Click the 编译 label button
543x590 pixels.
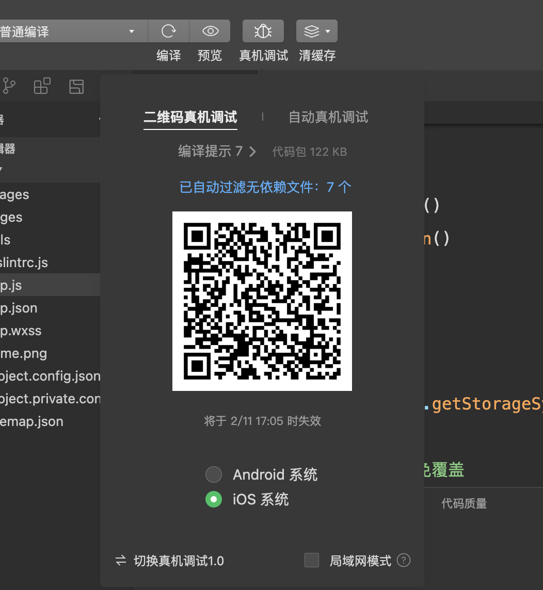tap(169, 56)
